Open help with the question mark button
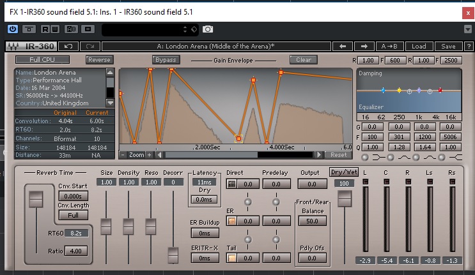The height and width of the screenshot is (275, 475). [x=469, y=46]
